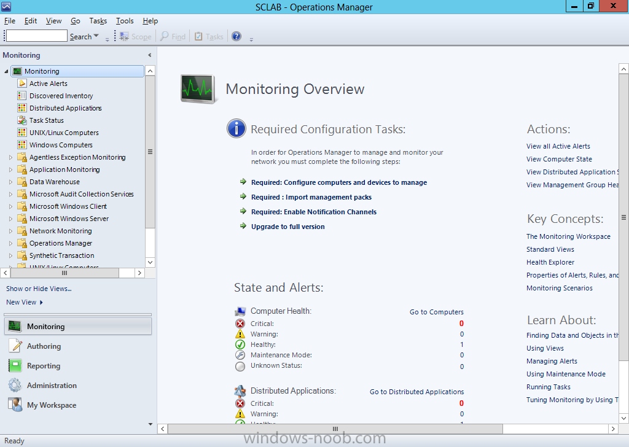Click the overview pane horizontal scrollbar thumb
Viewport: 629px width, 447px height.
(335, 429)
